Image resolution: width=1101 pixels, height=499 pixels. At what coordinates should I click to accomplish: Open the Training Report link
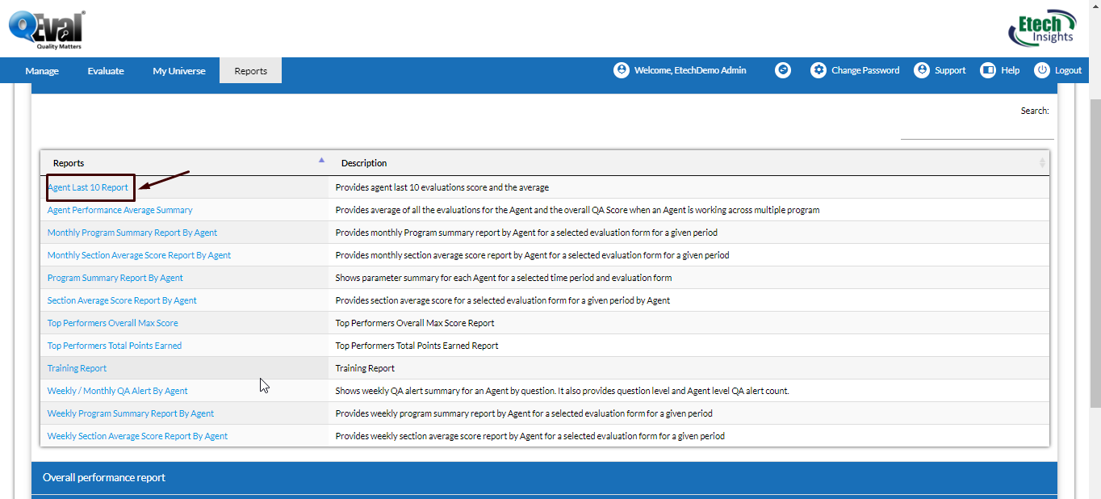coord(77,368)
